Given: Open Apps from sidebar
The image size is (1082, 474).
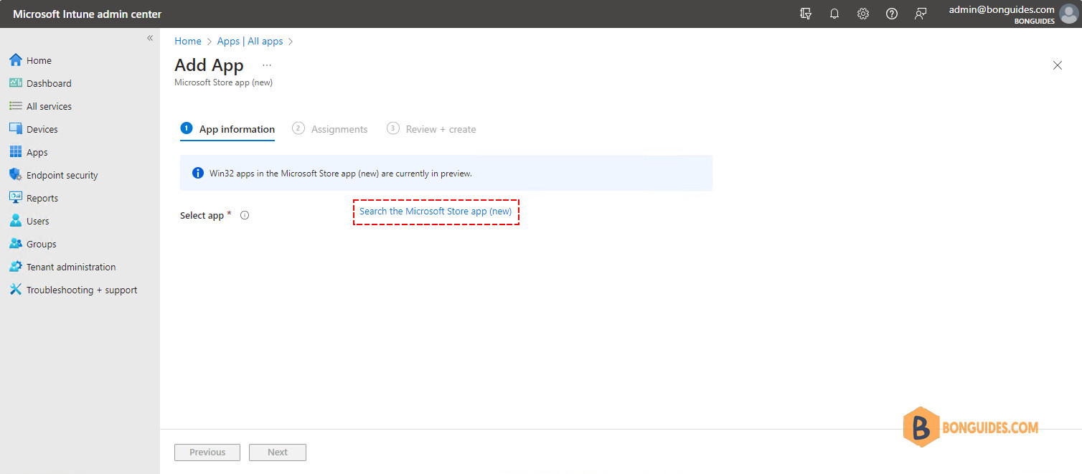Looking at the screenshot, I should 37,153.
